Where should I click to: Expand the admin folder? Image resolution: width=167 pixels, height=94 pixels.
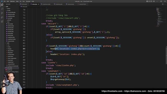pos(9,9)
